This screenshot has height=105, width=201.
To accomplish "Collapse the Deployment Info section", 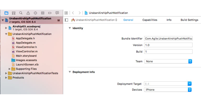I will point(70,72).
